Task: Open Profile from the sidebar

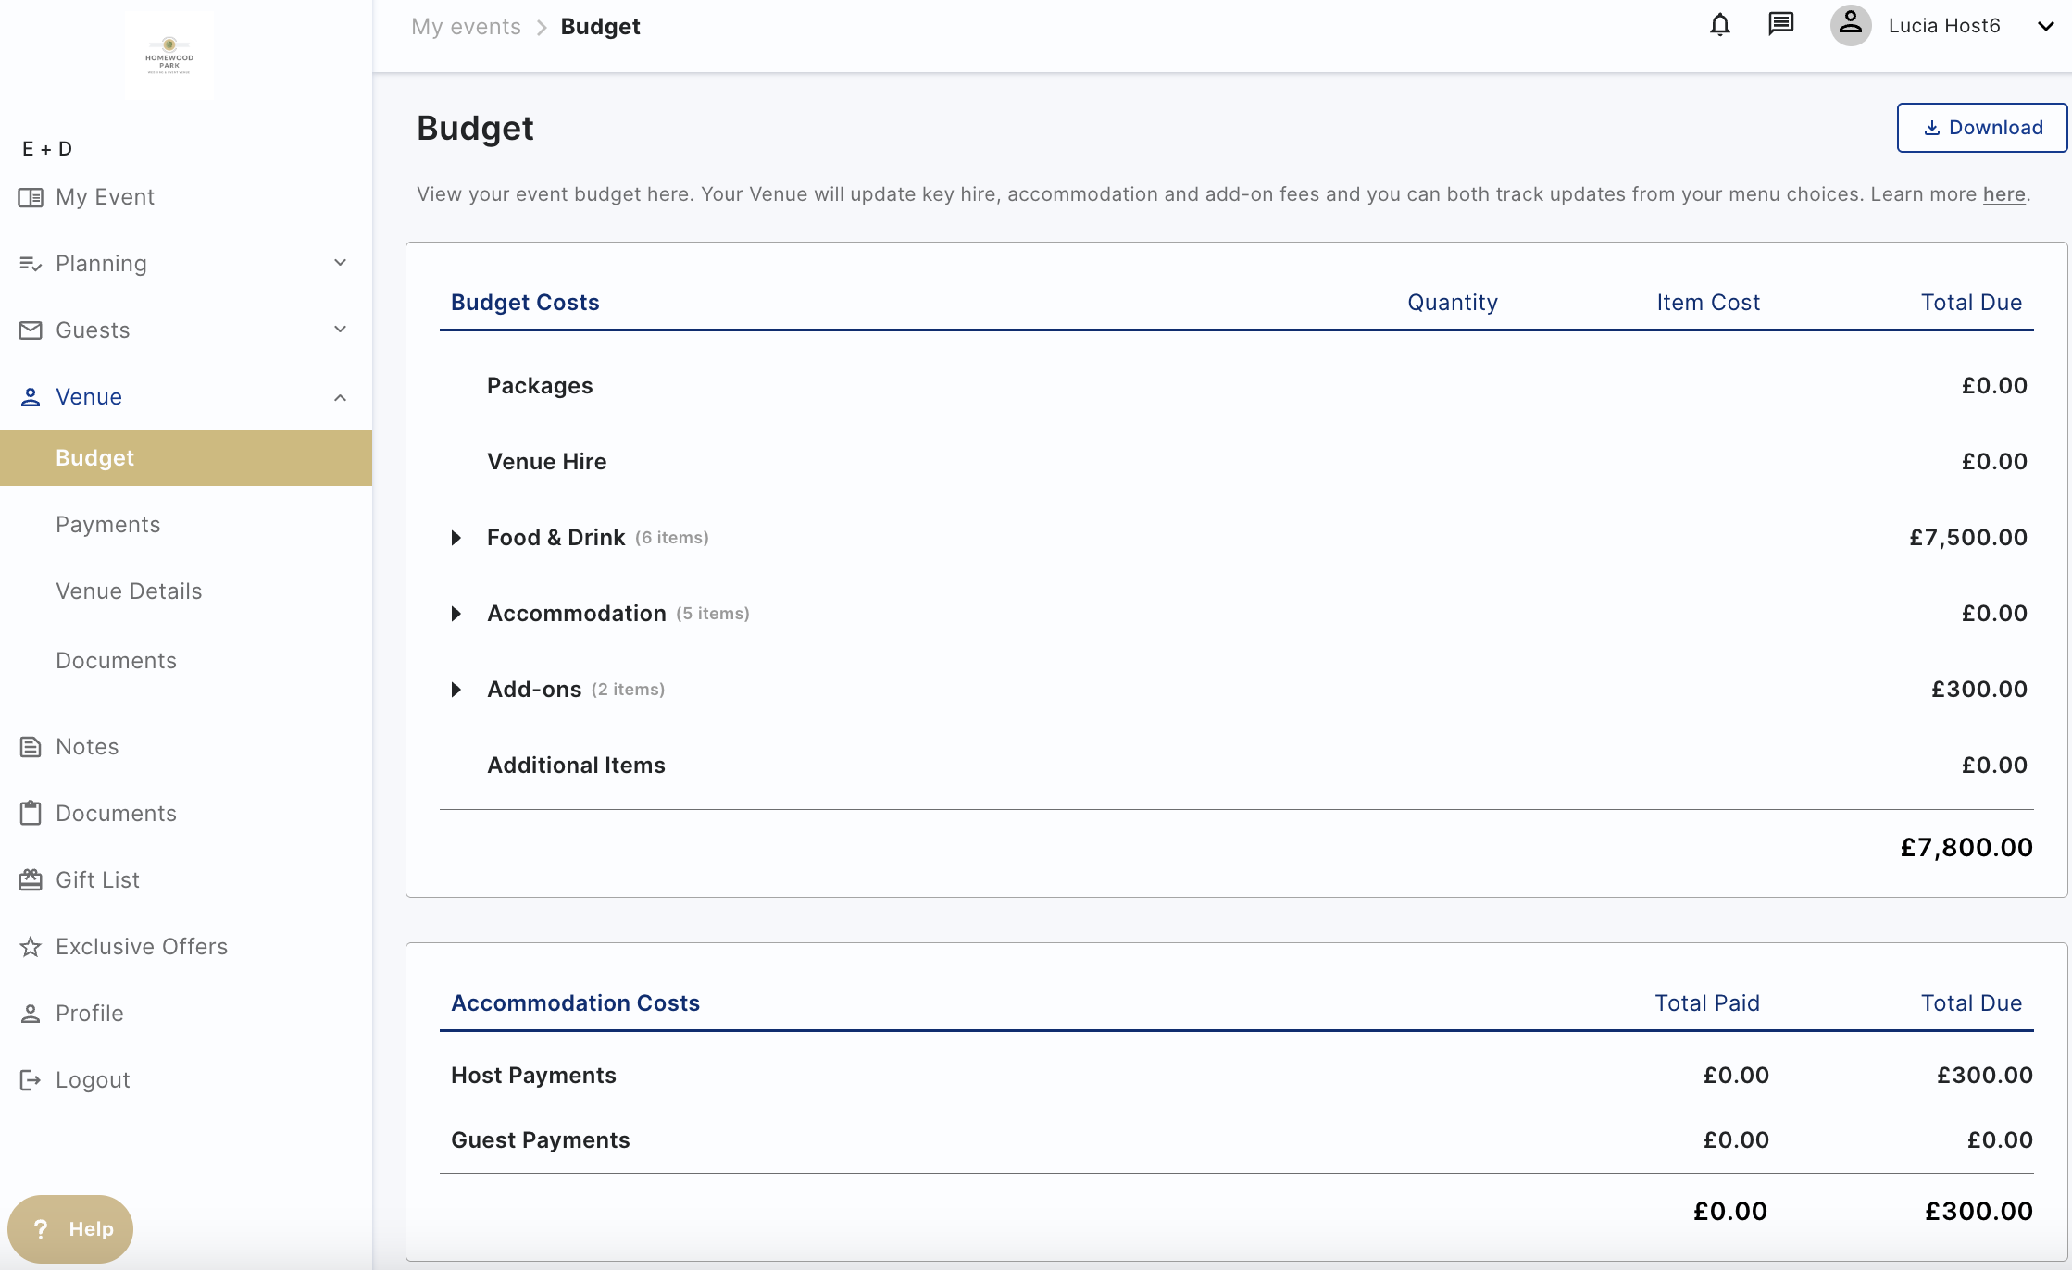Action: click(89, 1013)
